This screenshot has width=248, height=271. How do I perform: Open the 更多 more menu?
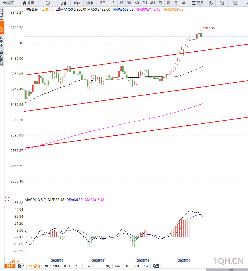tap(198, 3)
